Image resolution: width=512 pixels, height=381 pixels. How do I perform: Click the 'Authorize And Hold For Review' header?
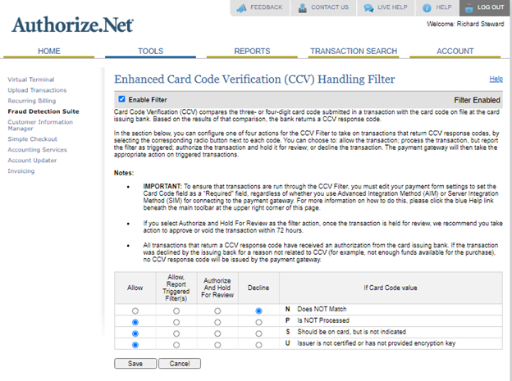(217, 288)
